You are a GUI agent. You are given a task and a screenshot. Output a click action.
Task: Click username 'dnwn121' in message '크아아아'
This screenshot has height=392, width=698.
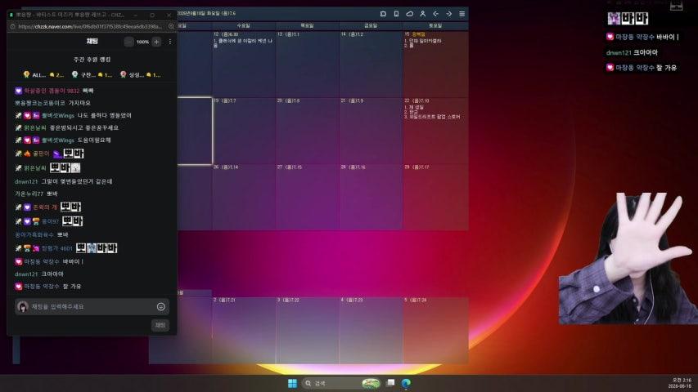(x=26, y=274)
